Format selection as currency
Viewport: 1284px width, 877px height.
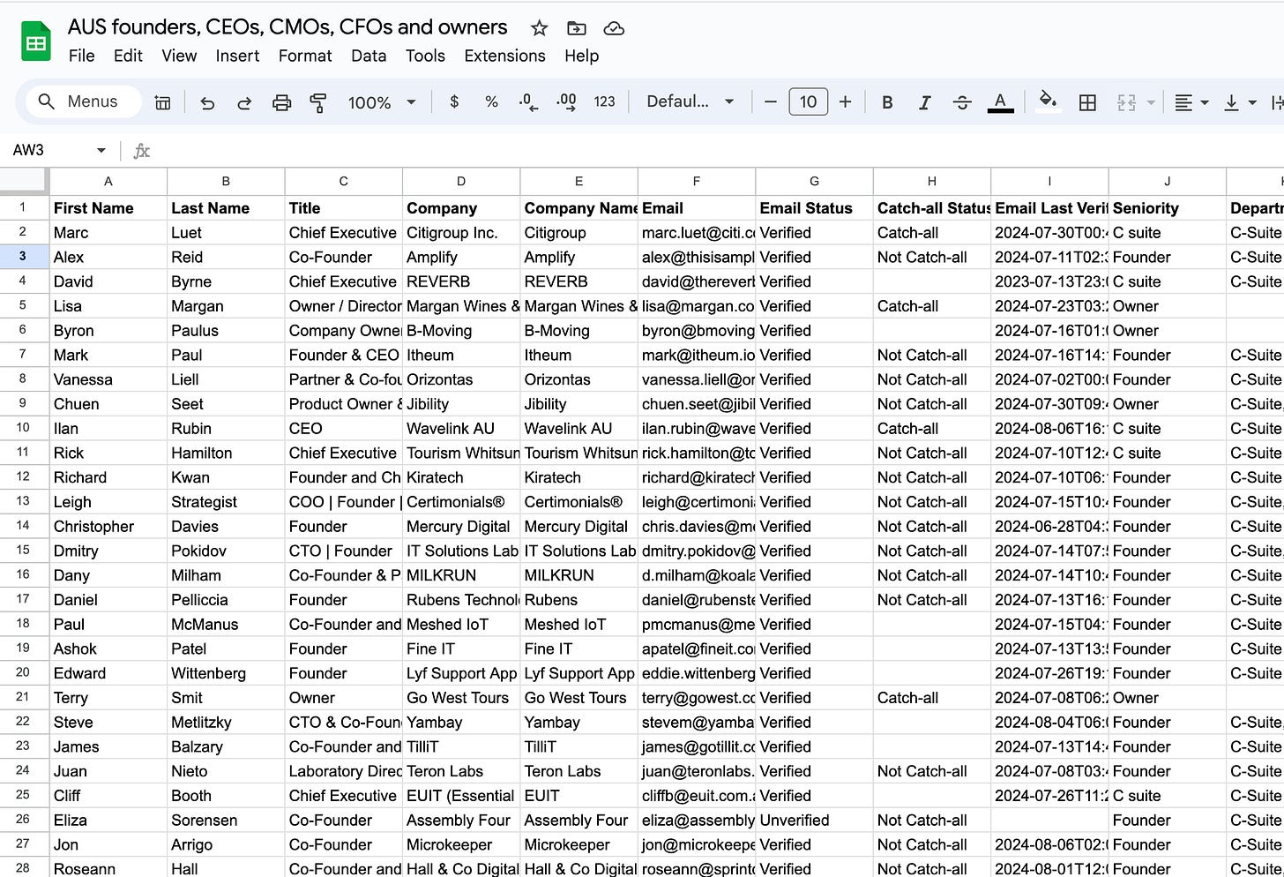pyautogui.click(x=454, y=101)
